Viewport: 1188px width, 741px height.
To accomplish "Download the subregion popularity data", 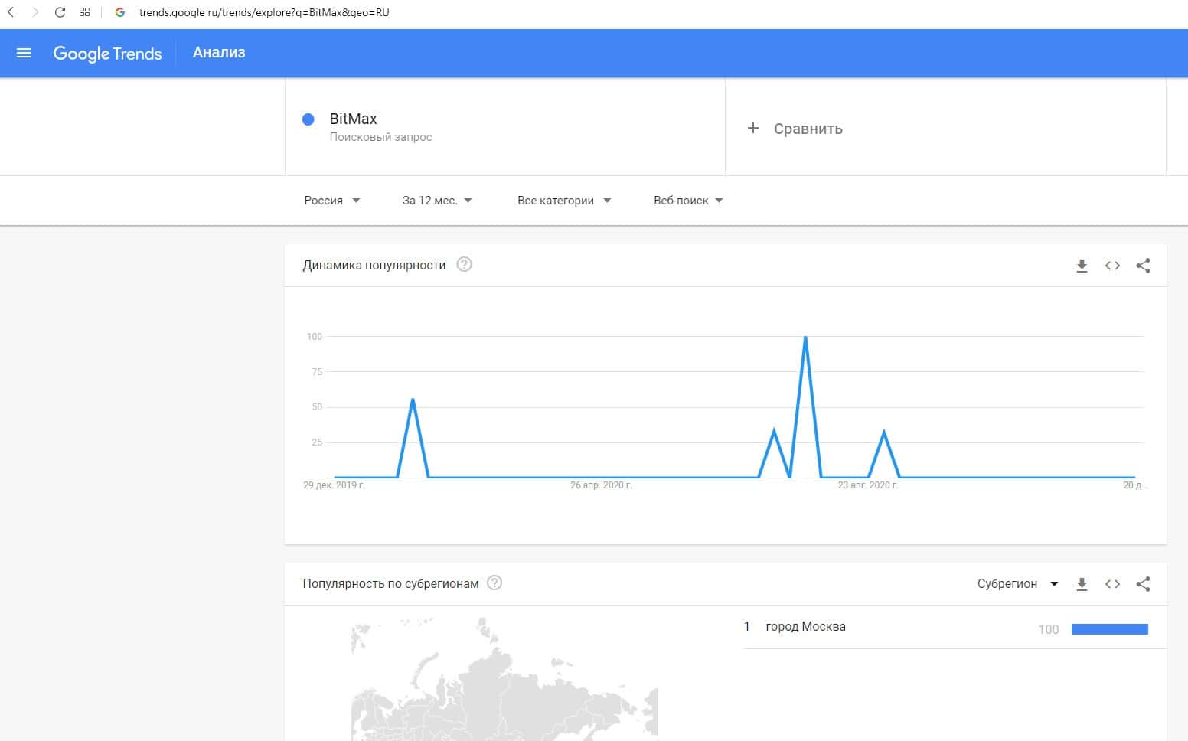I will [x=1082, y=584].
